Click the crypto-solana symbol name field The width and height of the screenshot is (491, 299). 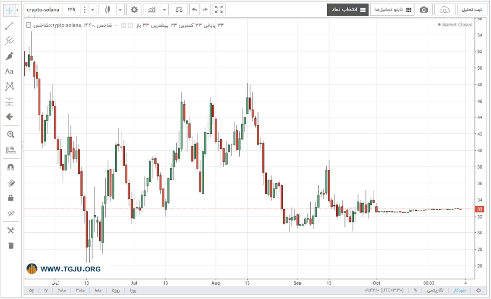(x=43, y=10)
